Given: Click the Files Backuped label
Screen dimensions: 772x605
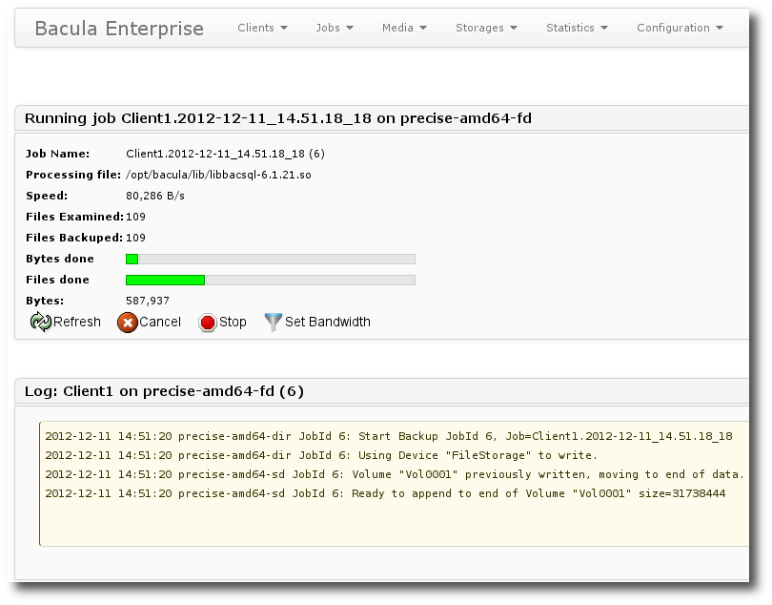Looking at the screenshot, I should pos(74,238).
